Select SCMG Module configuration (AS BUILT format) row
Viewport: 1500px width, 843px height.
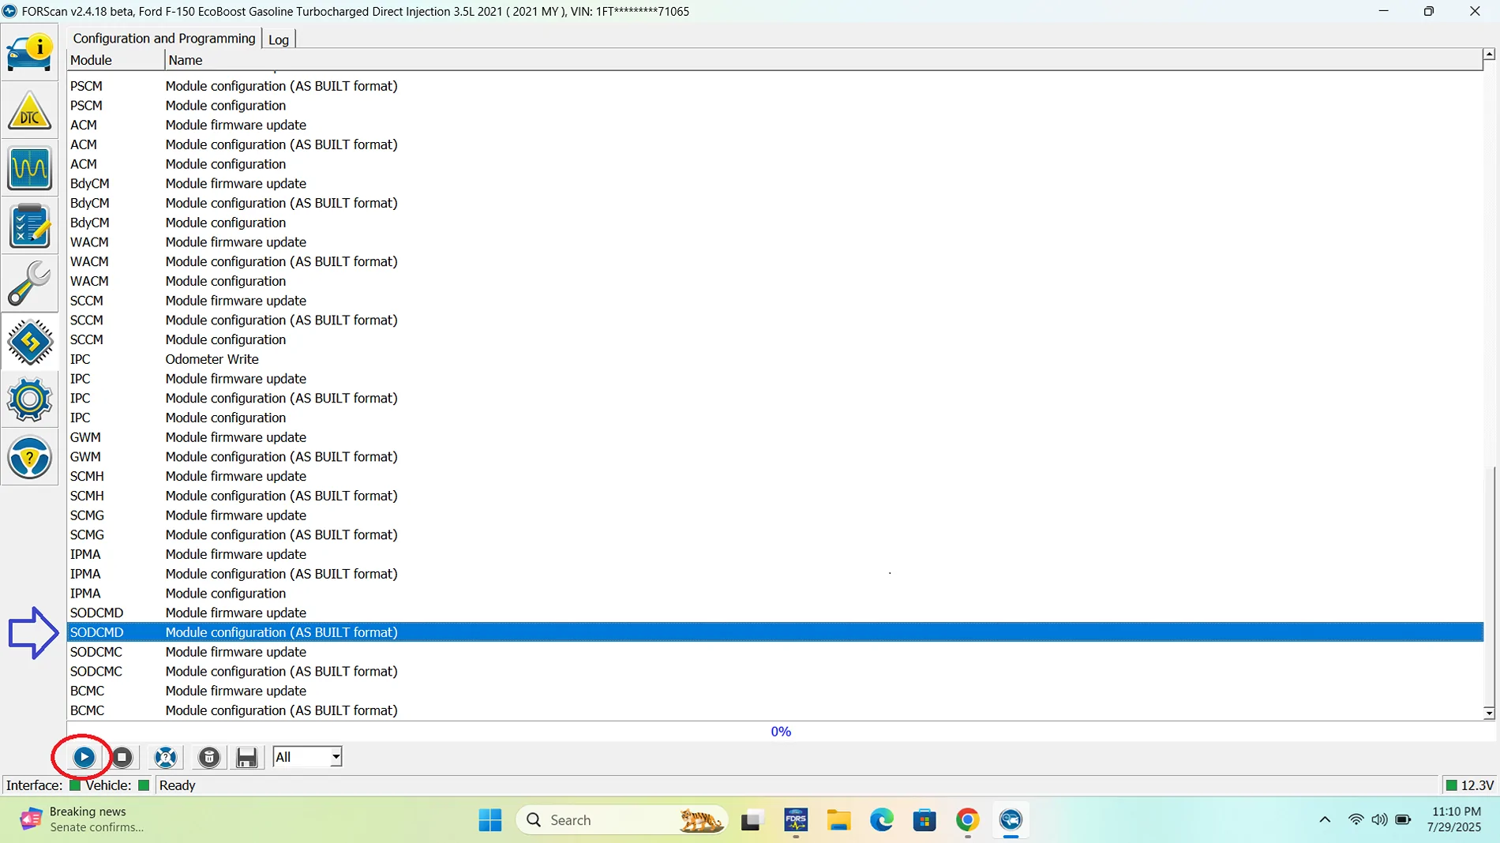point(774,534)
